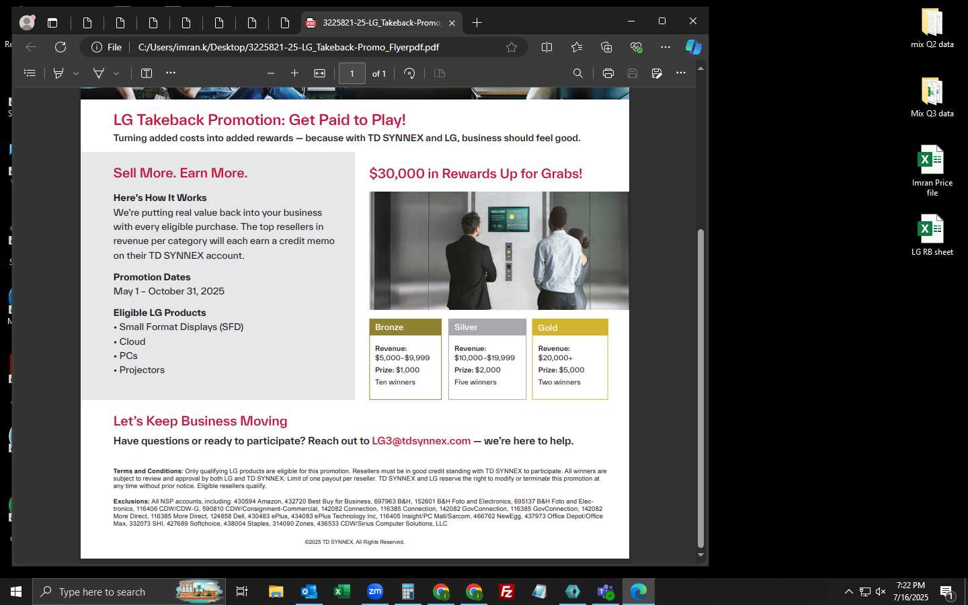Open Calculator from the taskbar

407,592
